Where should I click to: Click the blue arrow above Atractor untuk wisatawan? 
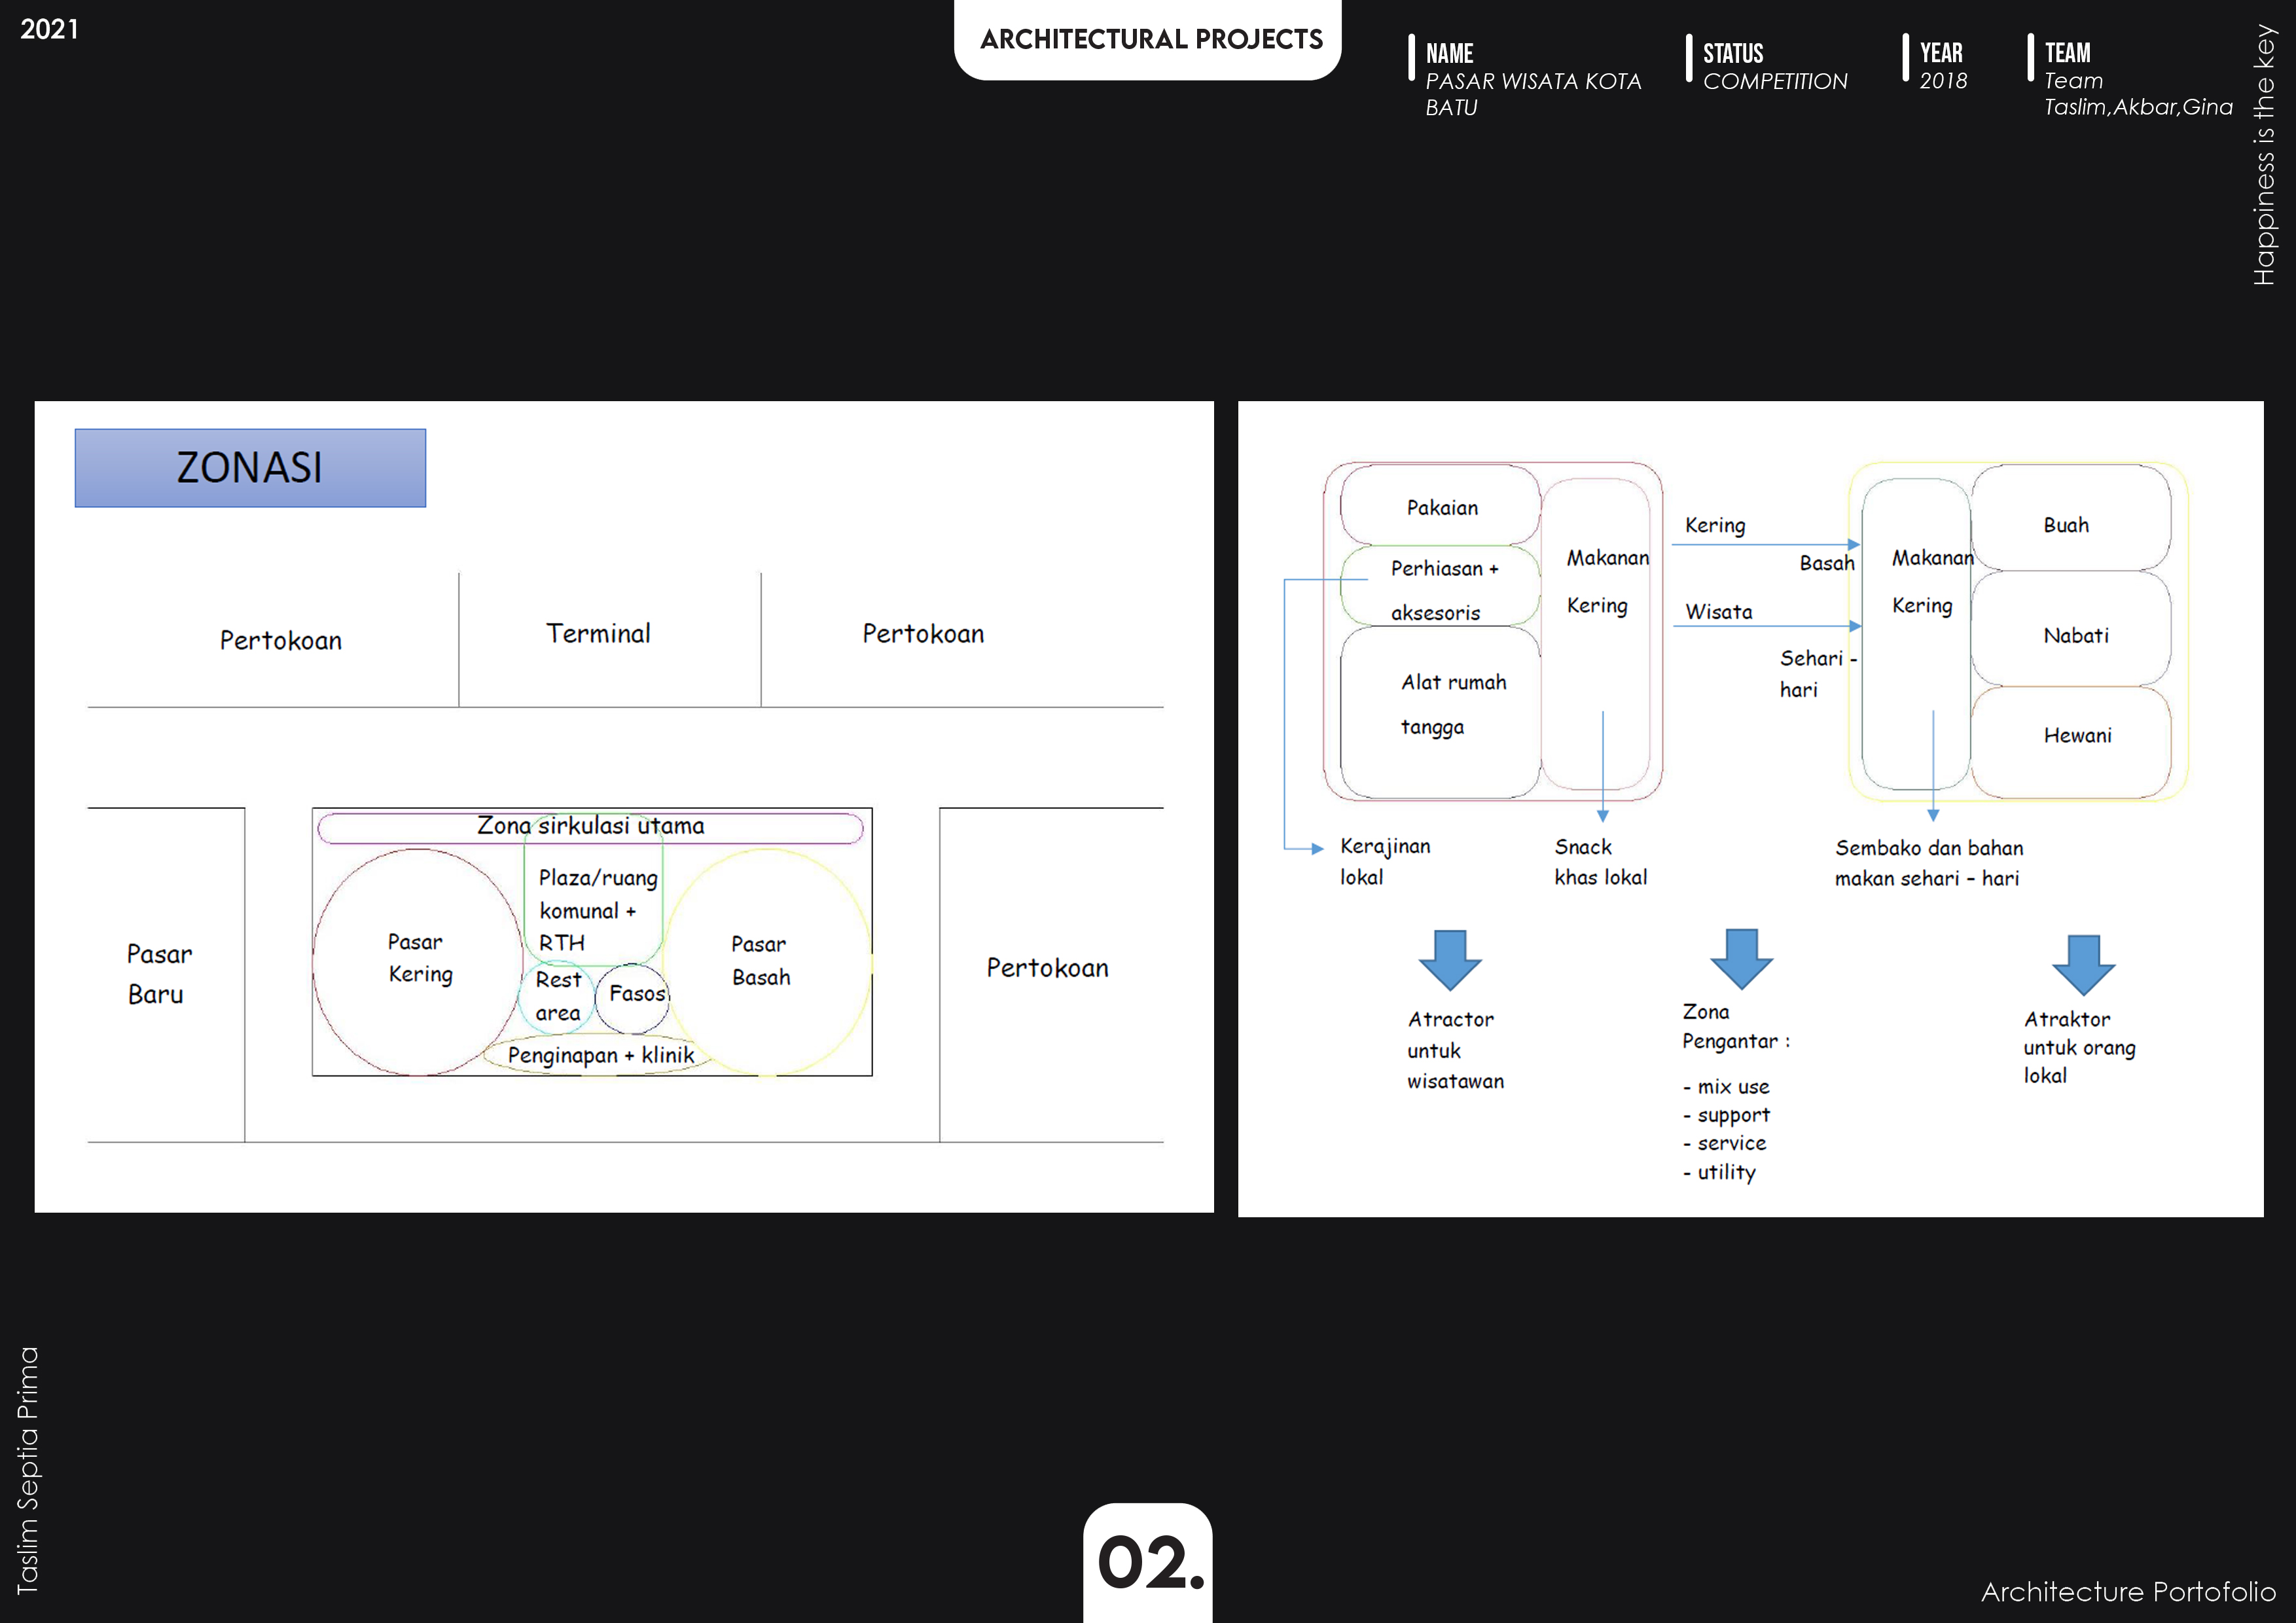[x=1449, y=959]
